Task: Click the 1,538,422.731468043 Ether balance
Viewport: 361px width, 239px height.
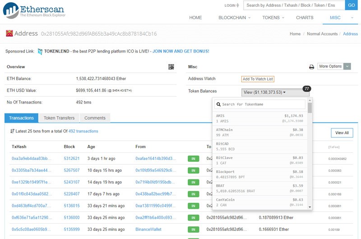Action: (101, 79)
